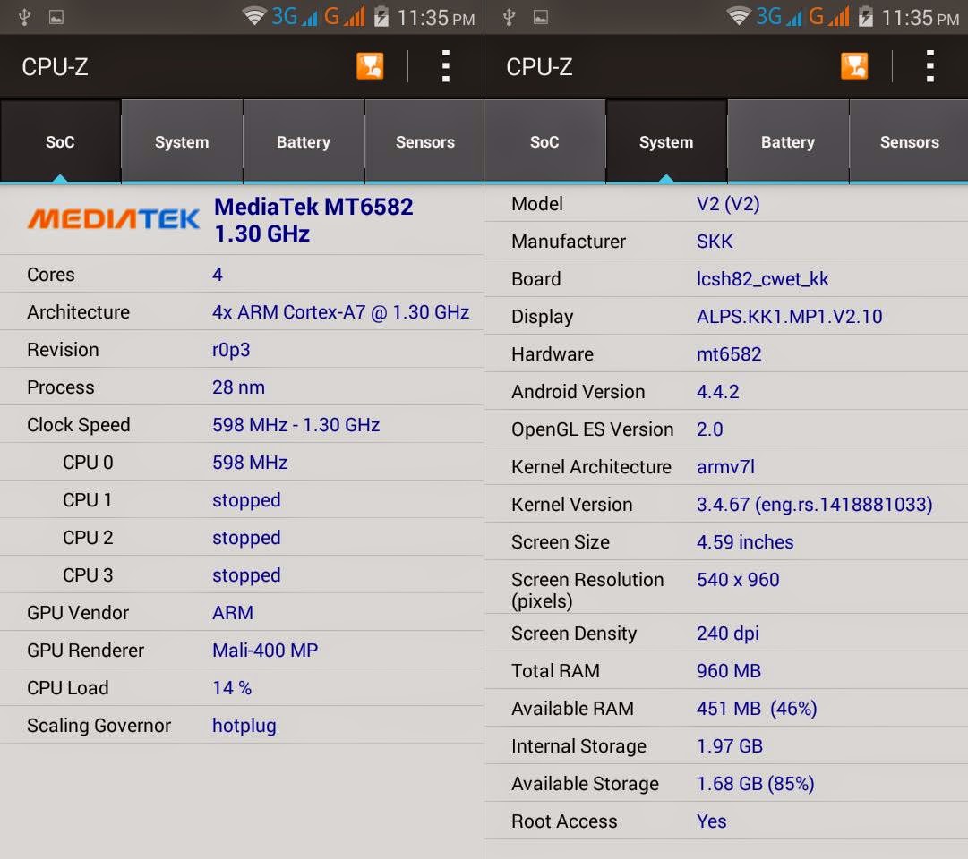Tap CPU 1 row label
968x859 pixels.
coord(88,500)
